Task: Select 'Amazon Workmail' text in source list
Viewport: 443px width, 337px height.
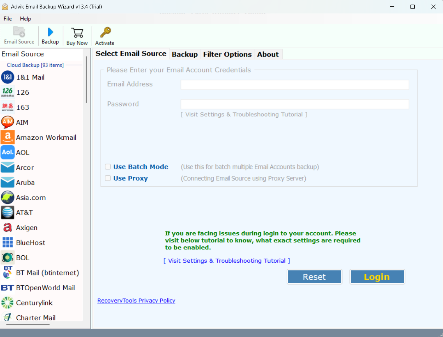Action: 46,137
